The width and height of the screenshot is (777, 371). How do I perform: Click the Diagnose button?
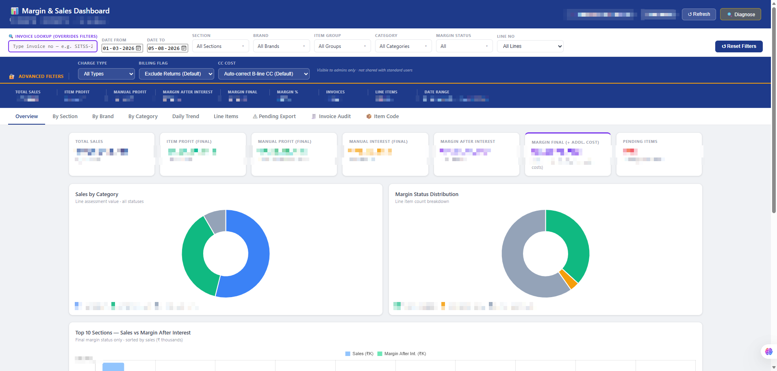(x=740, y=14)
